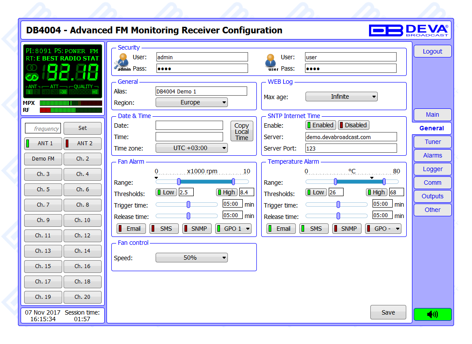Open the Alarms tab
Viewport: 472px width, 344px height.
[432, 155]
